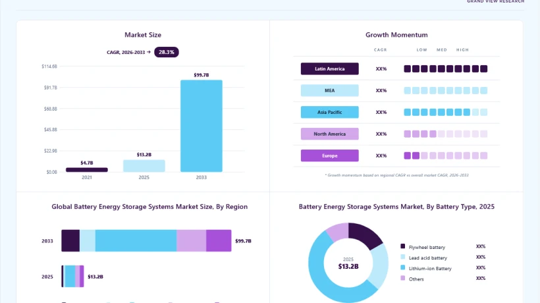Click the Latin America momentum squares
This screenshot has width=540, height=303.
(x=446, y=69)
